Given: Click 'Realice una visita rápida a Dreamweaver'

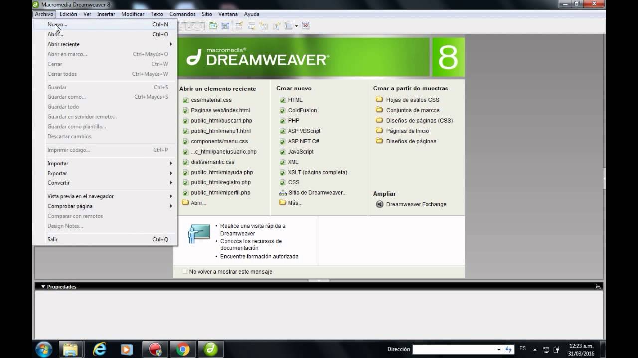Looking at the screenshot, I should tap(253, 229).
